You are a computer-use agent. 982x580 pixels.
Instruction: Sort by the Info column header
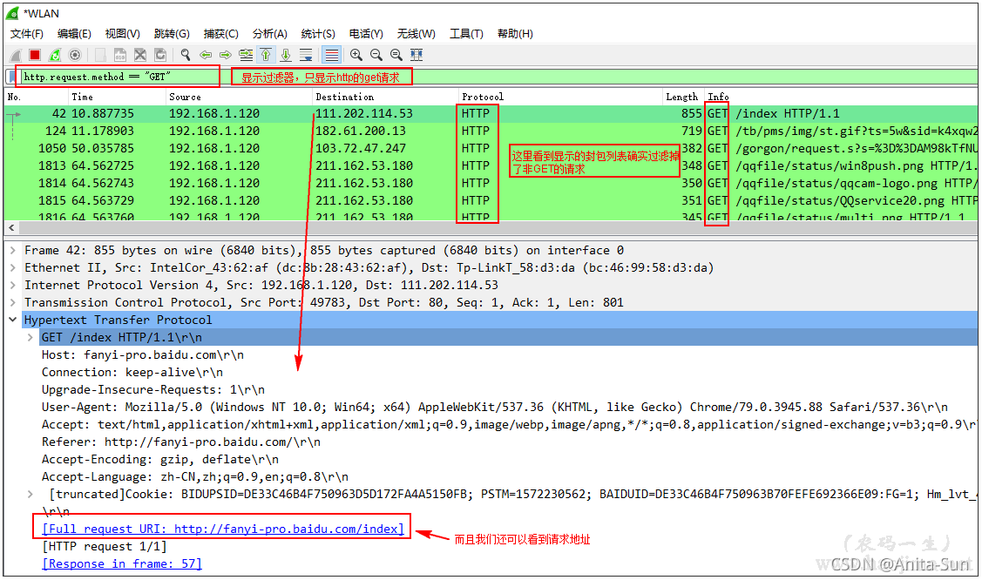(841, 97)
